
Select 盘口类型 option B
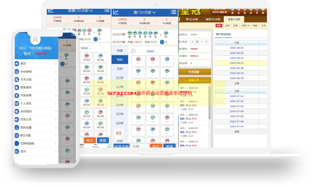click(197, 42)
